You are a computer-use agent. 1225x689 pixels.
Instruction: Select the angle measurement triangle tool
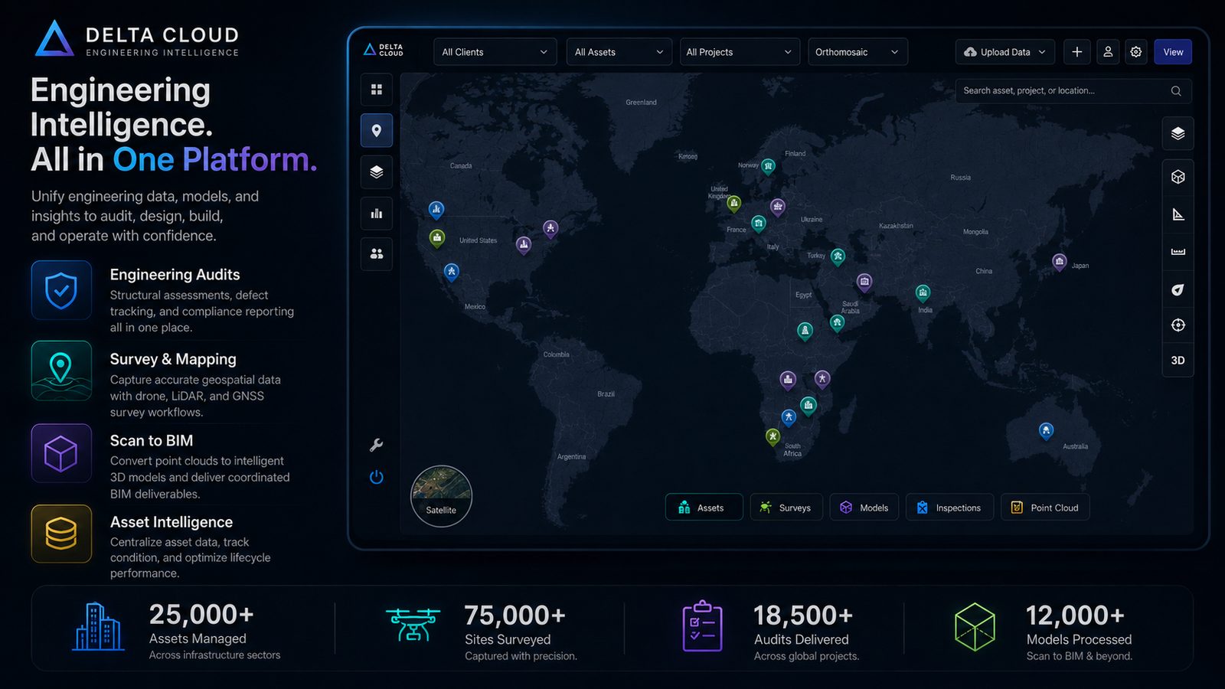pos(1178,214)
